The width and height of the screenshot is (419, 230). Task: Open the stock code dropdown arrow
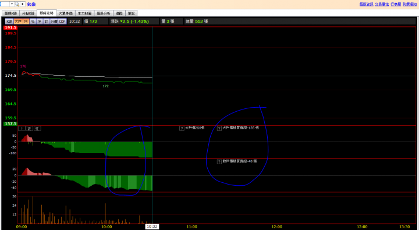pyautogui.click(x=12, y=4)
